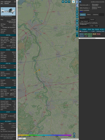The width and height of the screenshot is (105, 140).
Task: Open the map layer switcher icon
Action: pyautogui.click(x=73, y=2)
